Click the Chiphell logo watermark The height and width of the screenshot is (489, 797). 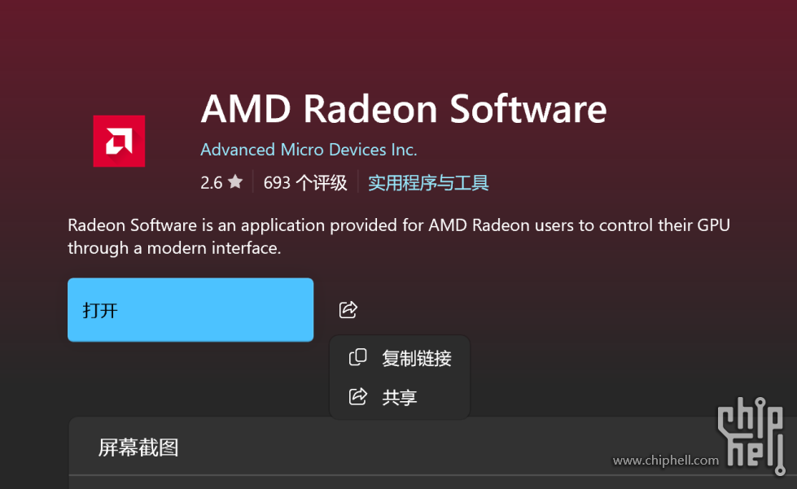(750, 434)
